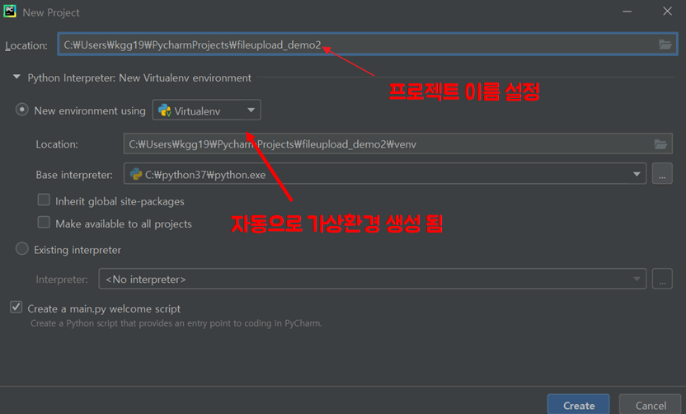Image resolution: width=686 pixels, height=414 pixels.
Task: Collapse the Python Interpreter section
Action: tap(16, 78)
